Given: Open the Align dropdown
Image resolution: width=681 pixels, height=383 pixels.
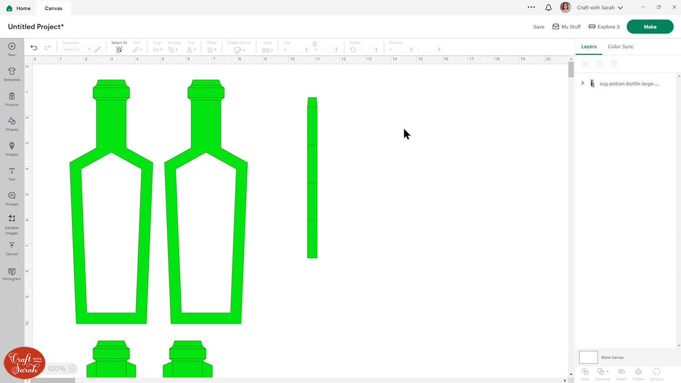Looking at the screenshot, I should coord(158,49).
